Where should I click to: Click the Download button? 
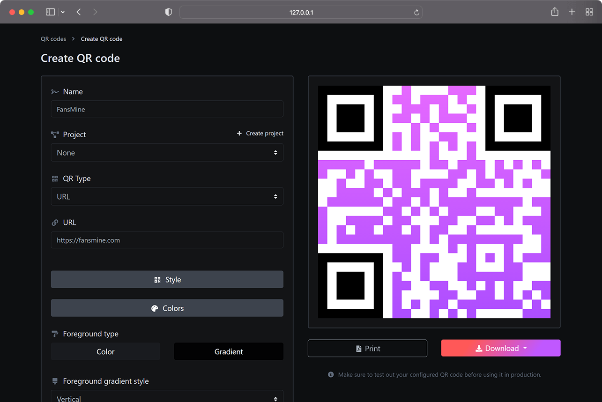pos(501,348)
